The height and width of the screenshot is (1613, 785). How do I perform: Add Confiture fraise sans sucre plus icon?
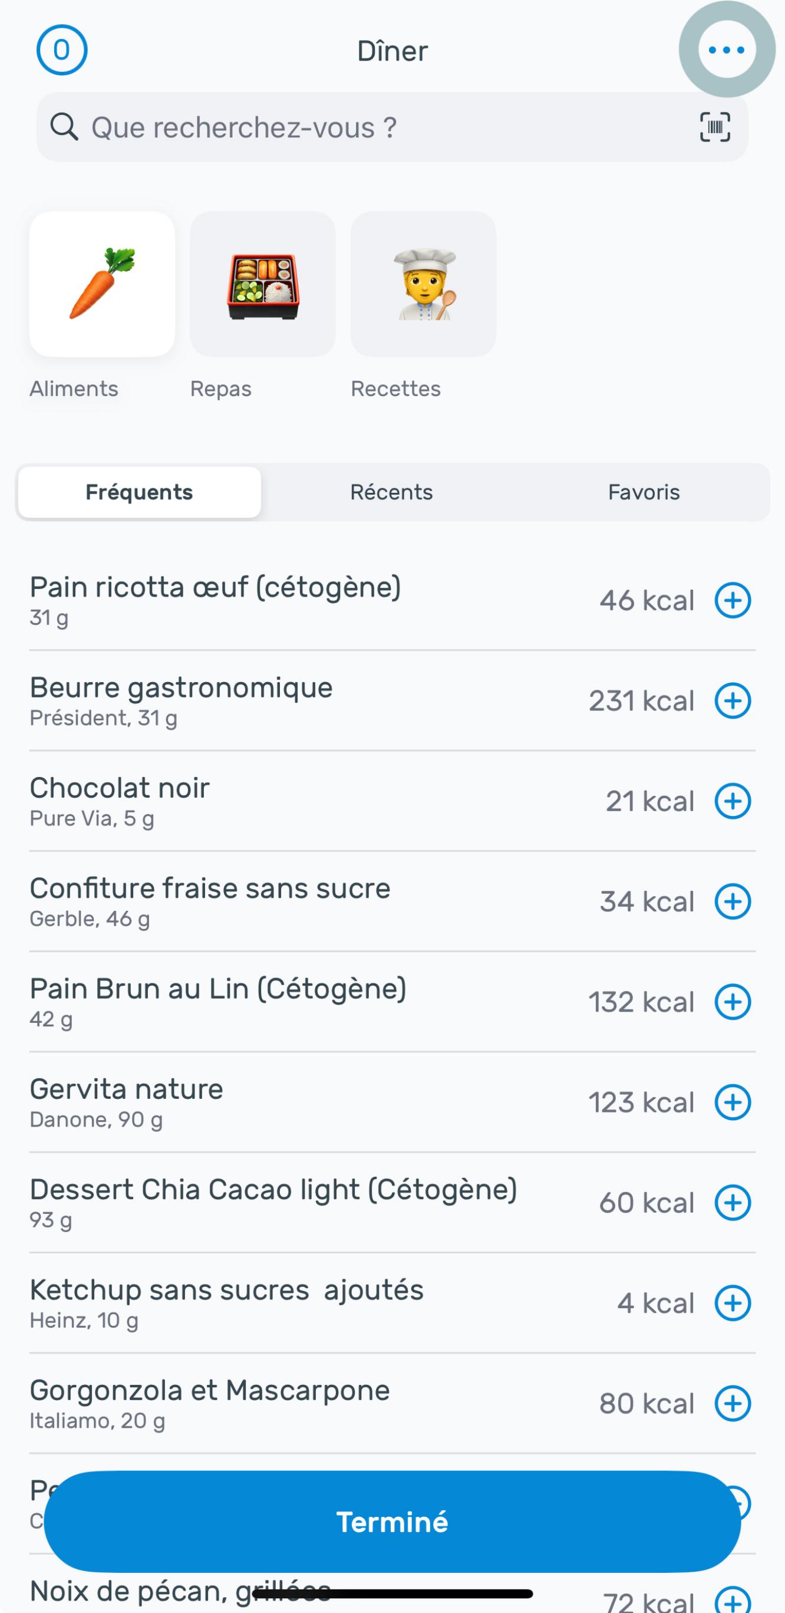pos(733,901)
